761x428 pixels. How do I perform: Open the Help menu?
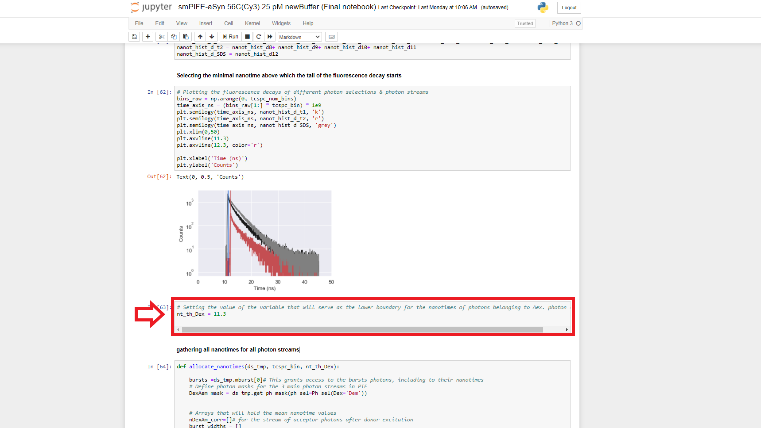point(308,23)
